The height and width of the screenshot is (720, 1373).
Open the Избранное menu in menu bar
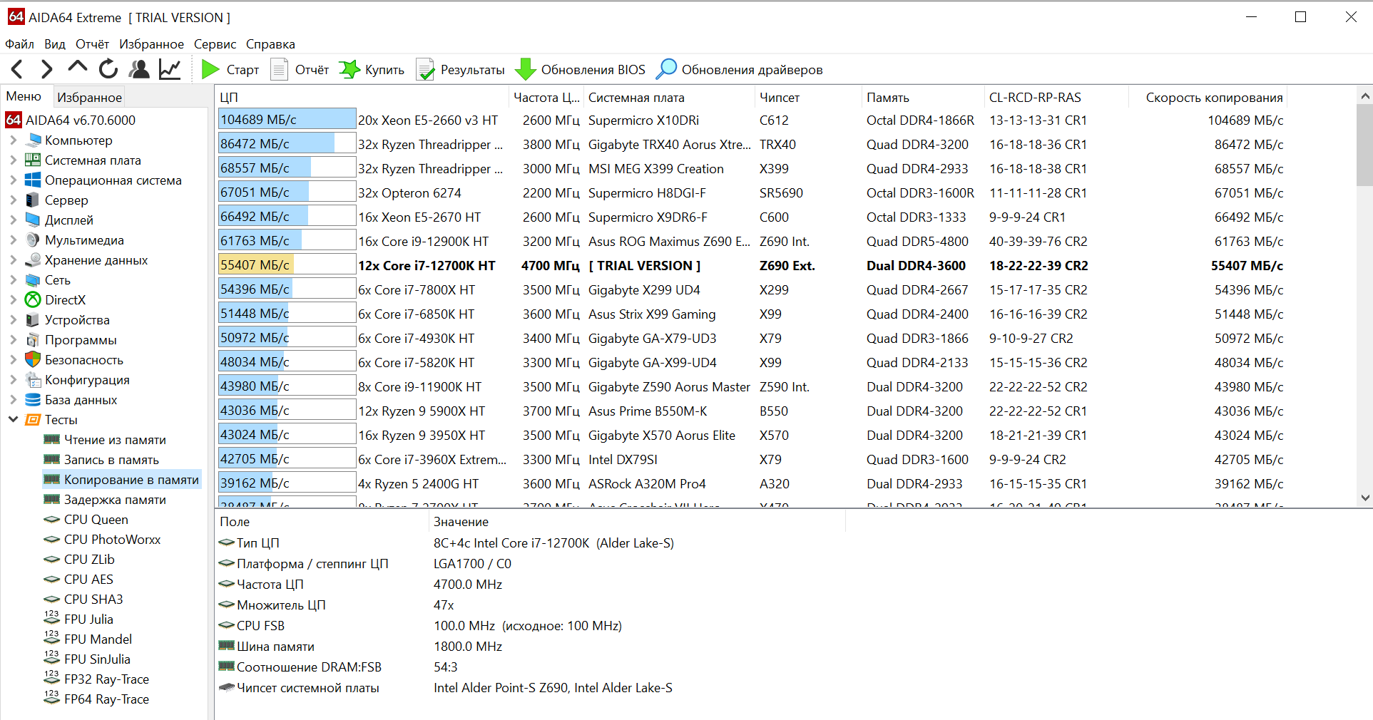coord(151,44)
